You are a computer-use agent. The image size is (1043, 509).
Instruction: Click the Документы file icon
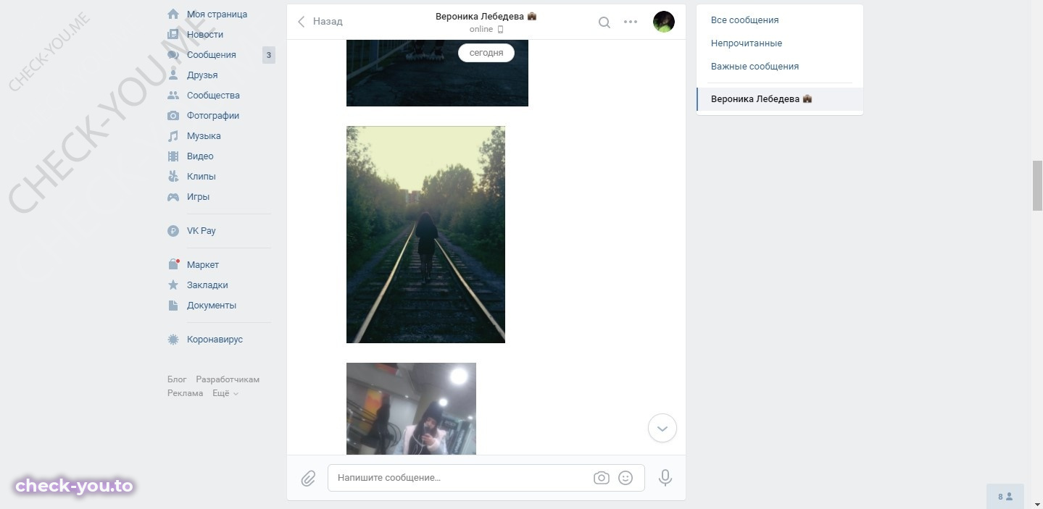click(173, 305)
